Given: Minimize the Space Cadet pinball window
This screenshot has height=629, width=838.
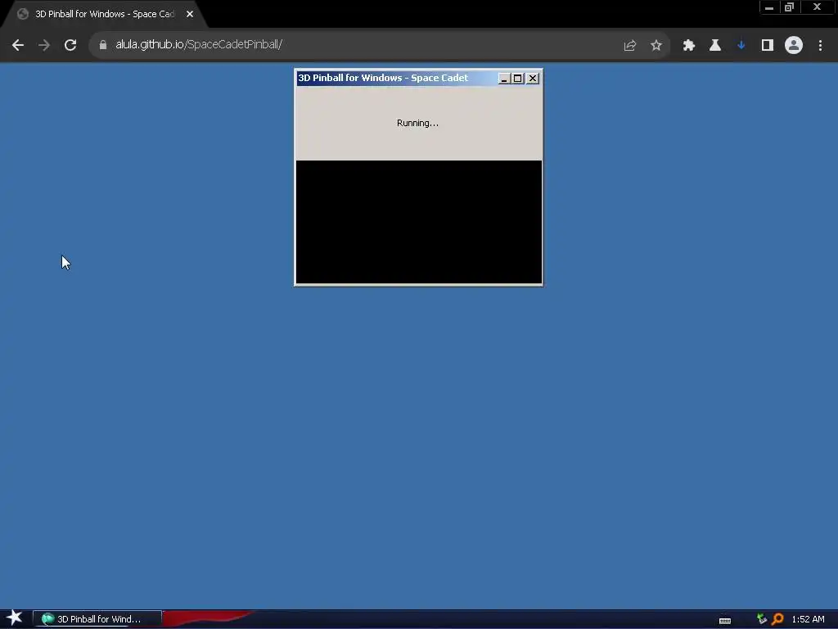Looking at the screenshot, I should point(504,79).
